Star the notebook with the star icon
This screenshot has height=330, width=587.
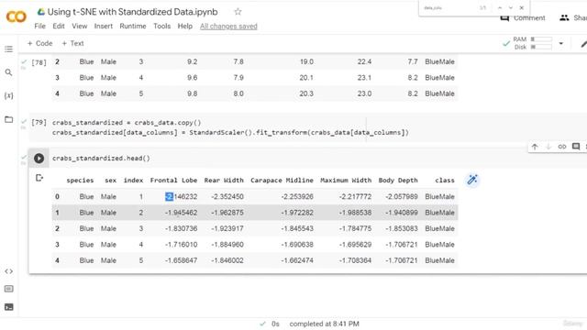click(238, 12)
